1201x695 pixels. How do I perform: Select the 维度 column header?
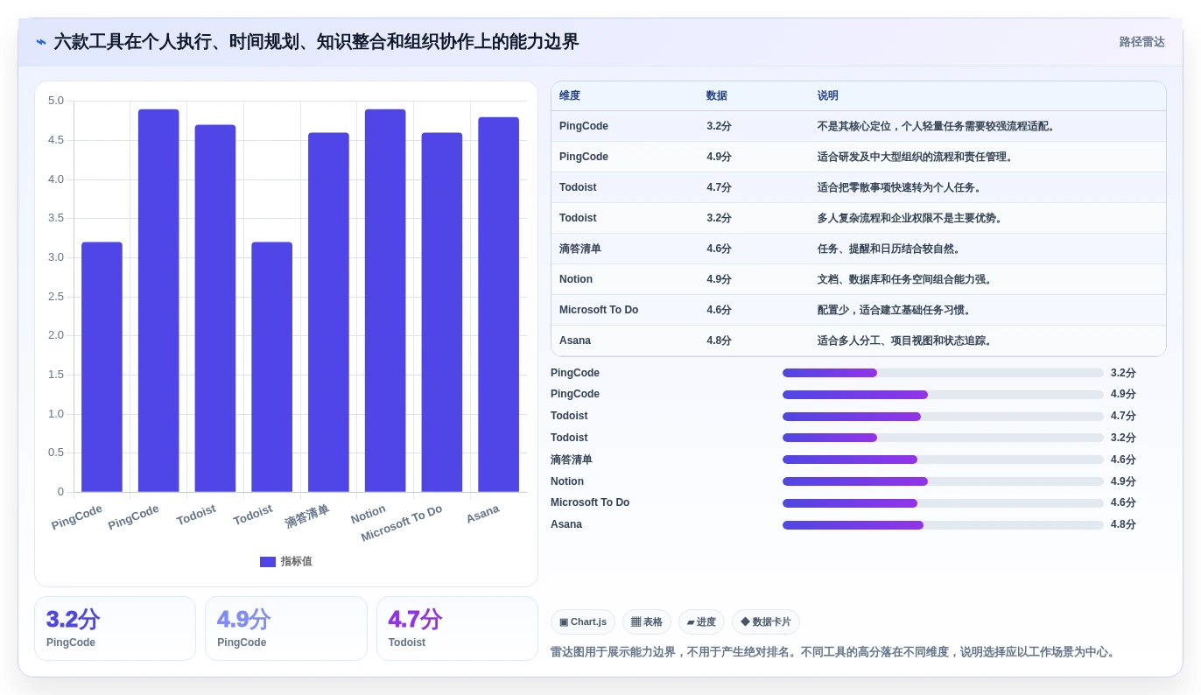[x=570, y=96]
